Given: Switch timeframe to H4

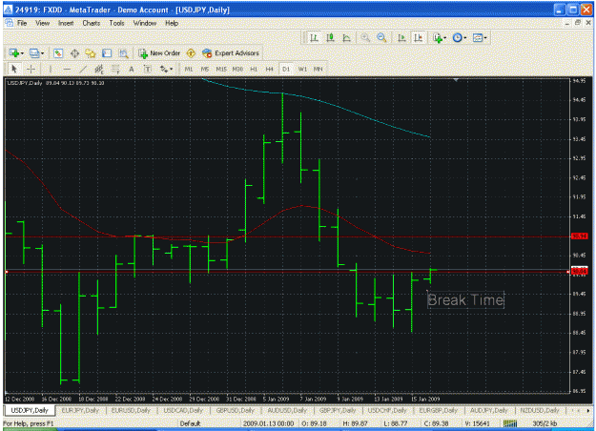Looking at the screenshot, I should (x=269, y=69).
